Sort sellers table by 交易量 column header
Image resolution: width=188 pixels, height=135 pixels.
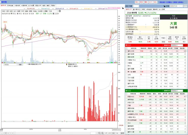coord(176,94)
